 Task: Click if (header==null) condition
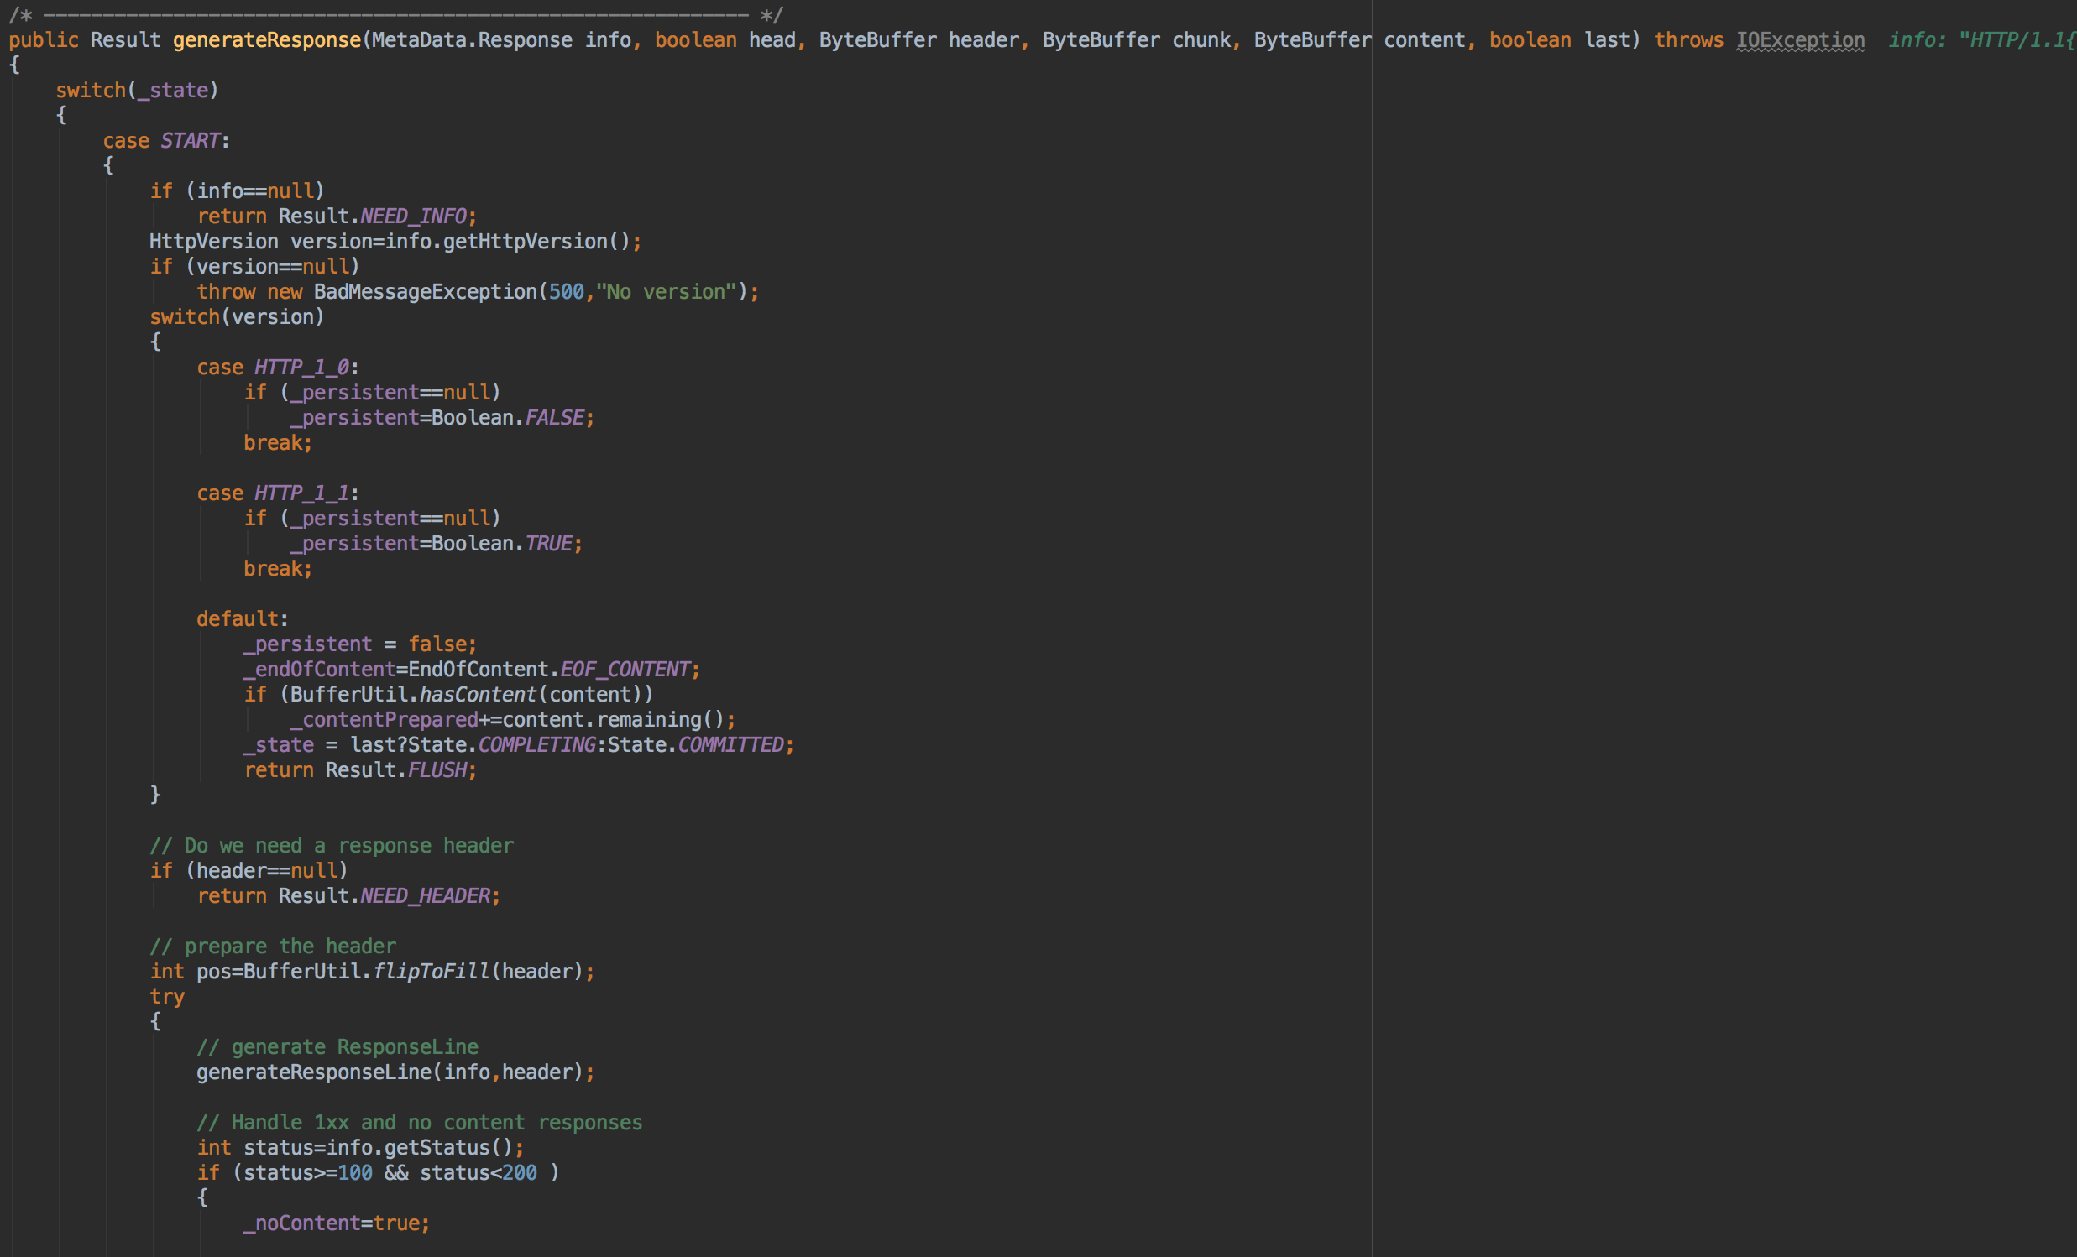click(x=249, y=871)
